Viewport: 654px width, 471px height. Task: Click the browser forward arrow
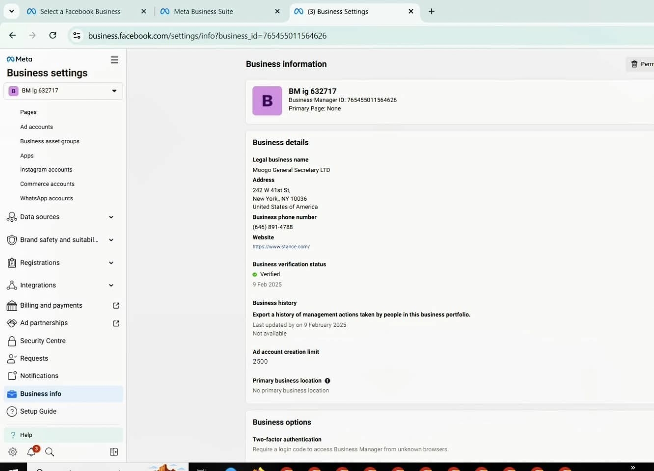point(32,35)
